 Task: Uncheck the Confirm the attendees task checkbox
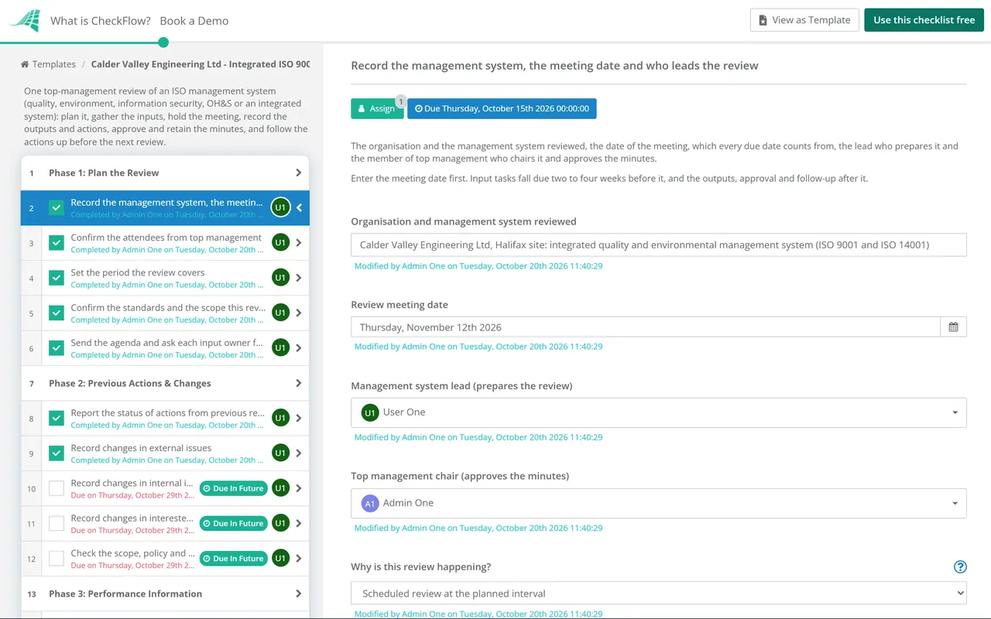[x=57, y=243]
